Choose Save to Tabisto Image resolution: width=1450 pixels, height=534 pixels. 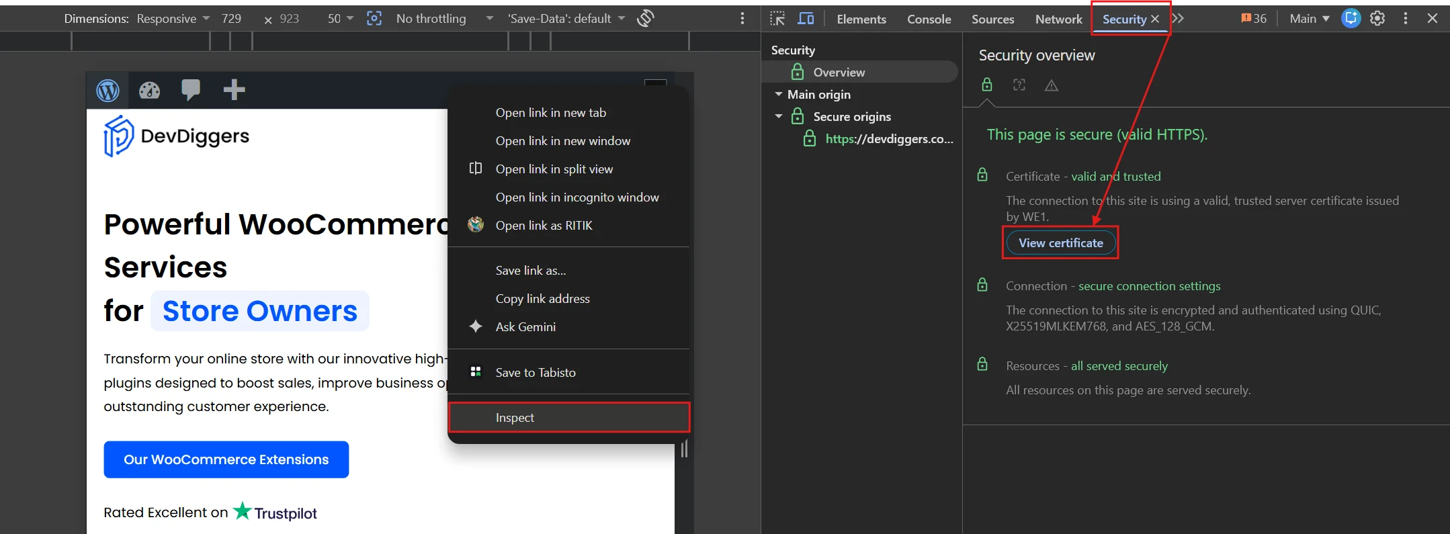(568, 373)
